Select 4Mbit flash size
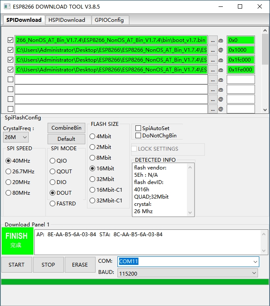The width and height of the screenshot is (270, 306). (x=92, y=136)
